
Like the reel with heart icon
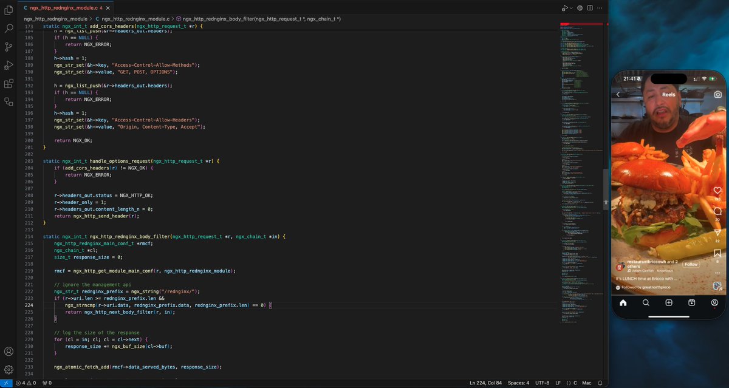click(x=717, y=191)
